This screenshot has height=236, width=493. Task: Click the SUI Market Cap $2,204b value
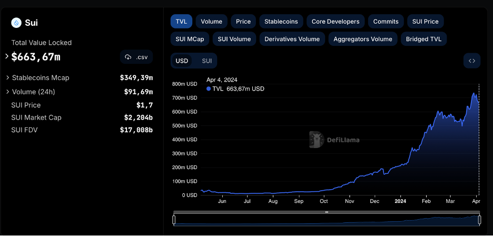coord(139,117)
